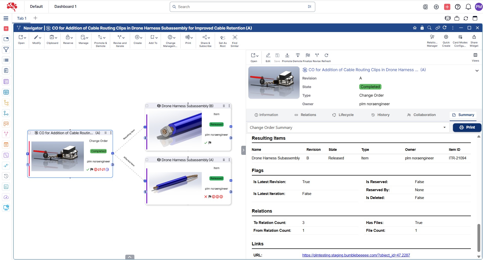Select Drone Harness Subassembly (B) card checkbox

click(x=147, y=106)
